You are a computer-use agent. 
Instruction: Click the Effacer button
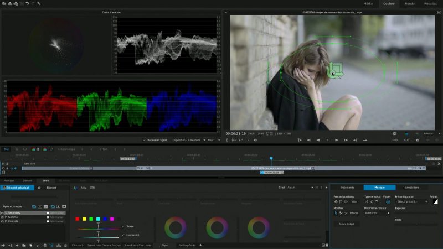click(354, 213)
